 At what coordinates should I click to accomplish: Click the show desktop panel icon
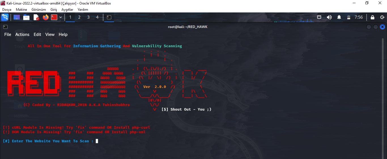[17, 17]
